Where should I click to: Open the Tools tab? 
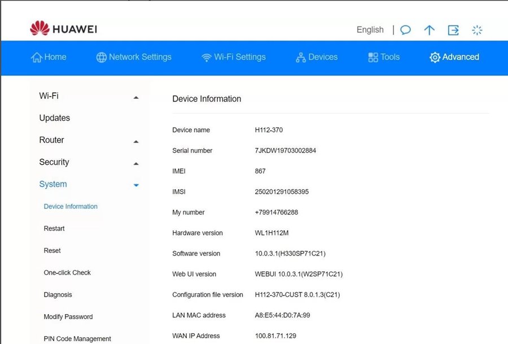384,57
